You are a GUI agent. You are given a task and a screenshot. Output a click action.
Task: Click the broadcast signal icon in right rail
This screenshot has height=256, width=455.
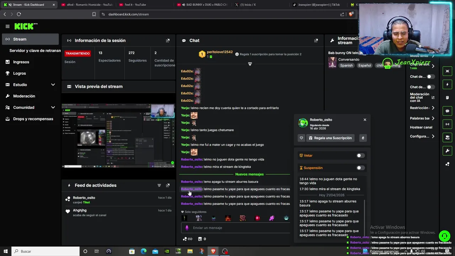click(447, 124)
